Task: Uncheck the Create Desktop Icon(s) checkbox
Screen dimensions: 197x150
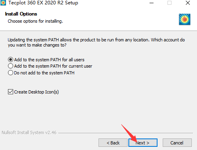Action: [x=10, y=92]
